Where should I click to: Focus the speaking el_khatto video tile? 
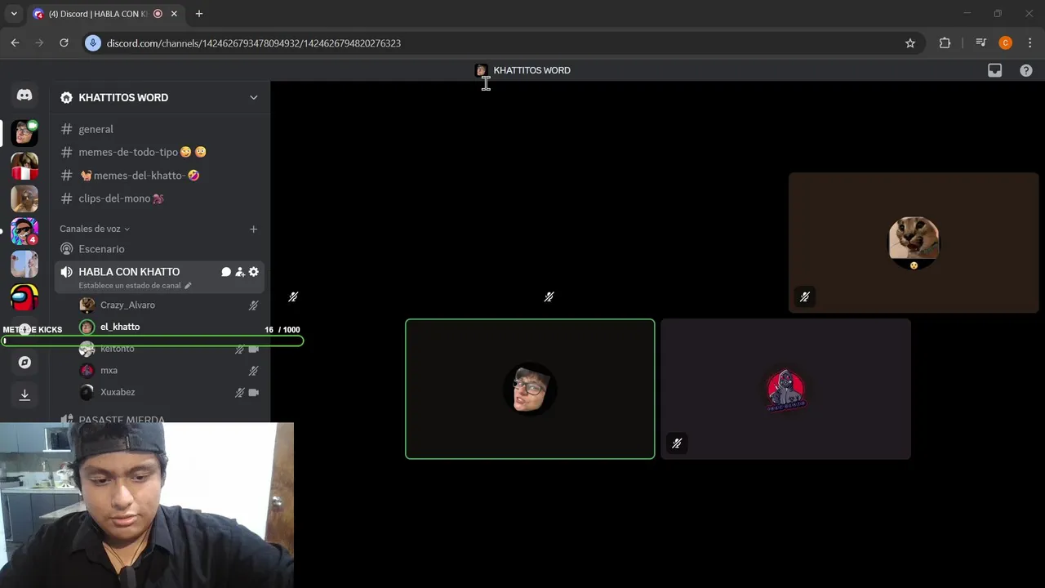point(530,389)
